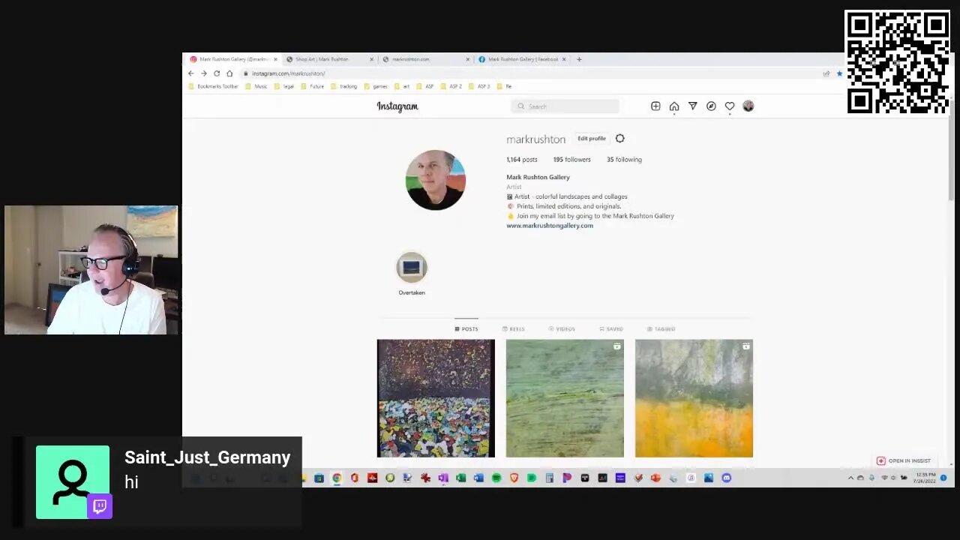This screenshot has height=540, width=960.
Task: Reload the page with the refresh icon
Action: 217,73
